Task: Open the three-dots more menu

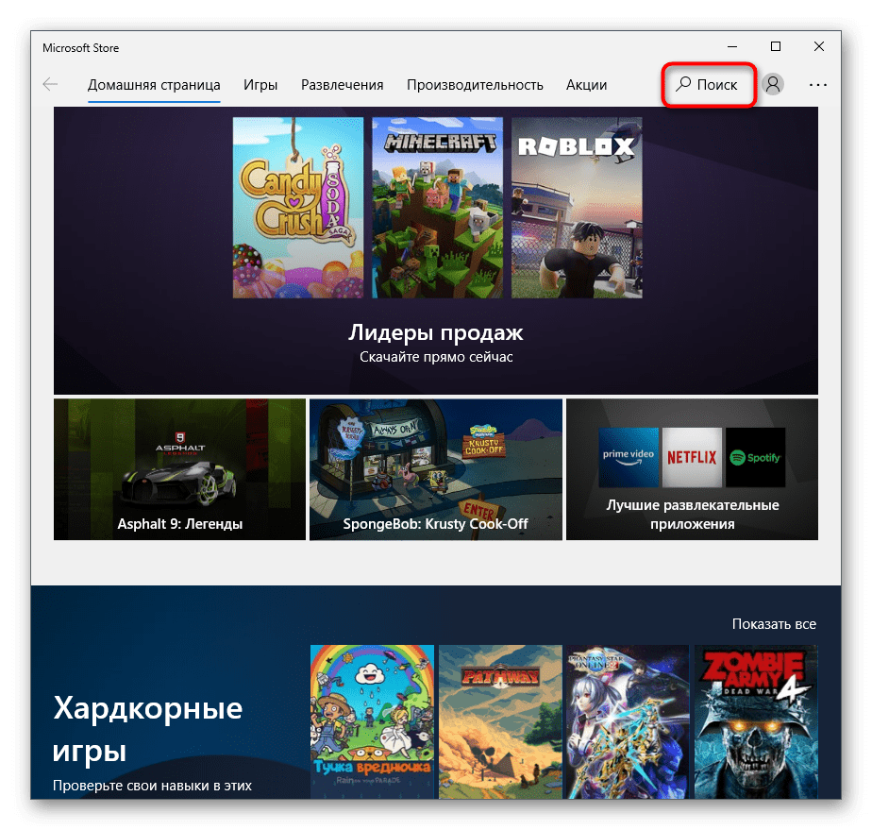Action: [817, 85]
